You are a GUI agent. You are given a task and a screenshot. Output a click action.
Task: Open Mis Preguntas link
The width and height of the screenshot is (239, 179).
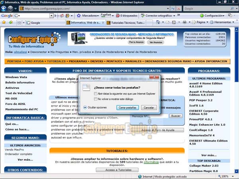tap(60, 52)
